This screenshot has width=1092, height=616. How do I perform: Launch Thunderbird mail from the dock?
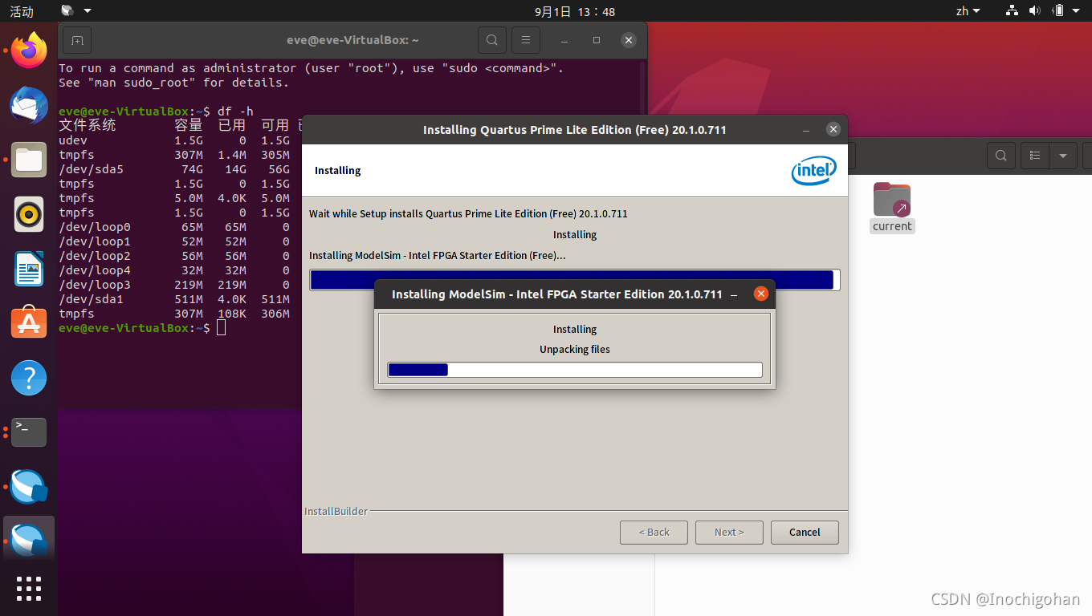(x=29, y=105)
